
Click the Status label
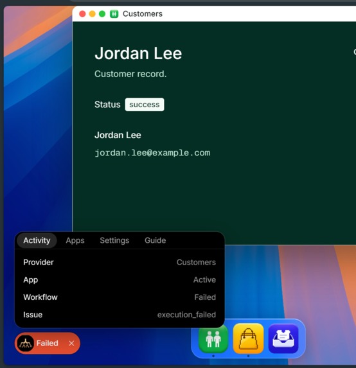[107, 105]
